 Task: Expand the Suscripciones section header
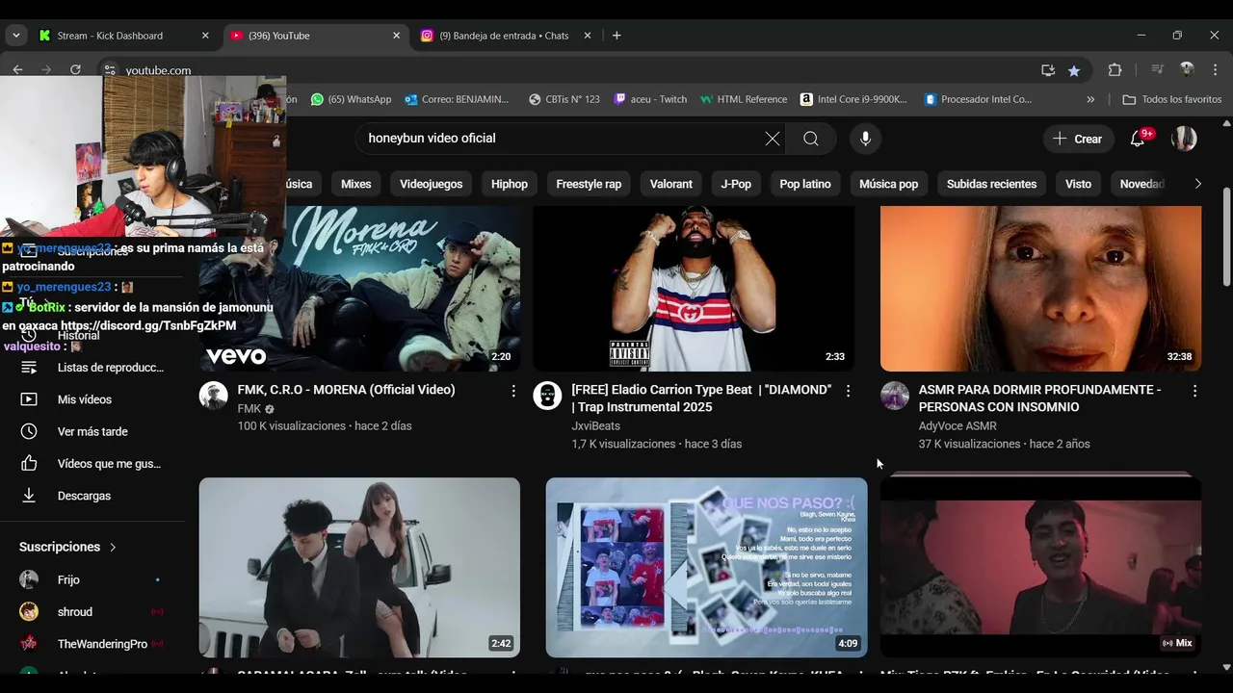68,547
